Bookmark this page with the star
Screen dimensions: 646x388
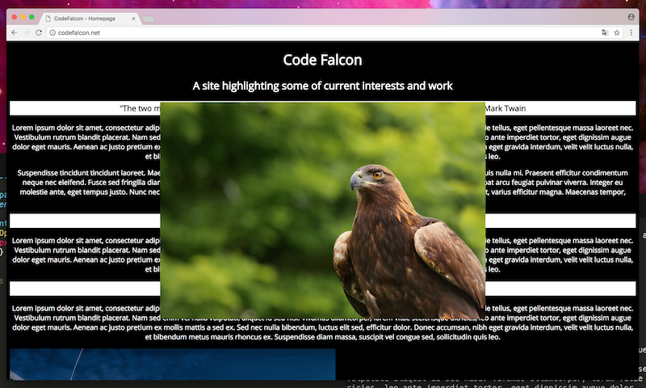click(617, 32)
